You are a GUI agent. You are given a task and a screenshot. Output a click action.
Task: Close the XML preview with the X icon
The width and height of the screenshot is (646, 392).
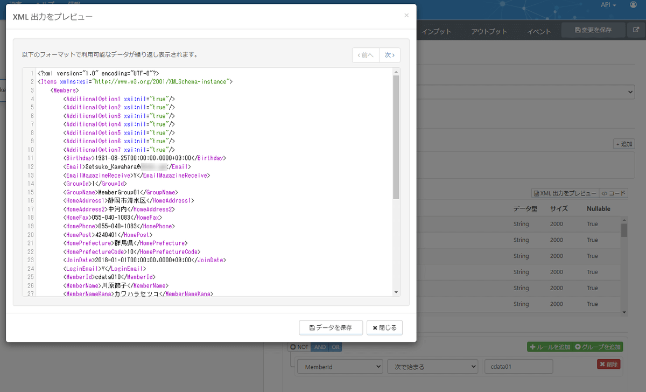pyautogui.click(x=406, y=16)
